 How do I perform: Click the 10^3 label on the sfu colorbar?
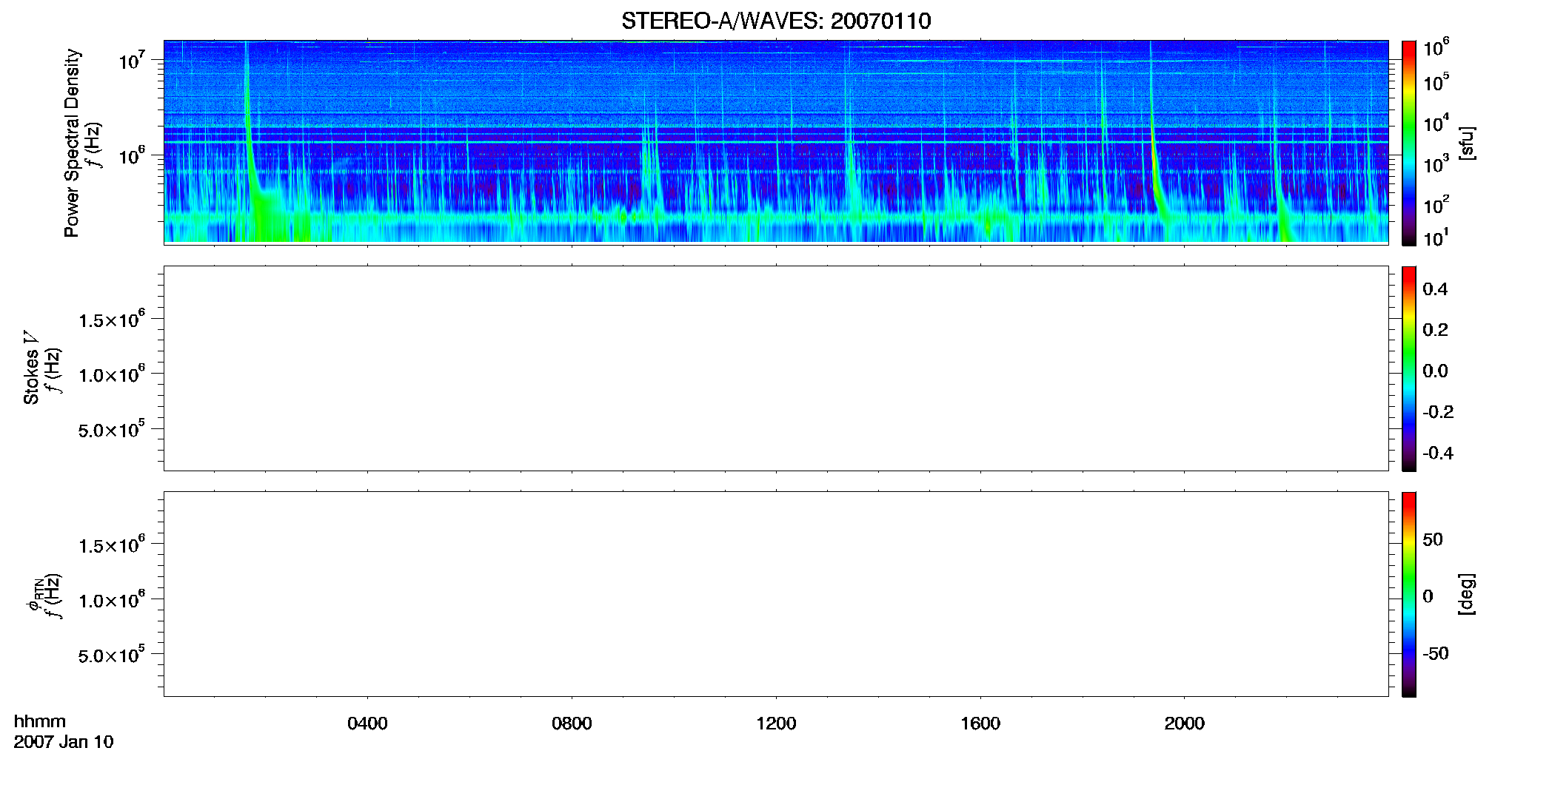tap(1436, 163)
